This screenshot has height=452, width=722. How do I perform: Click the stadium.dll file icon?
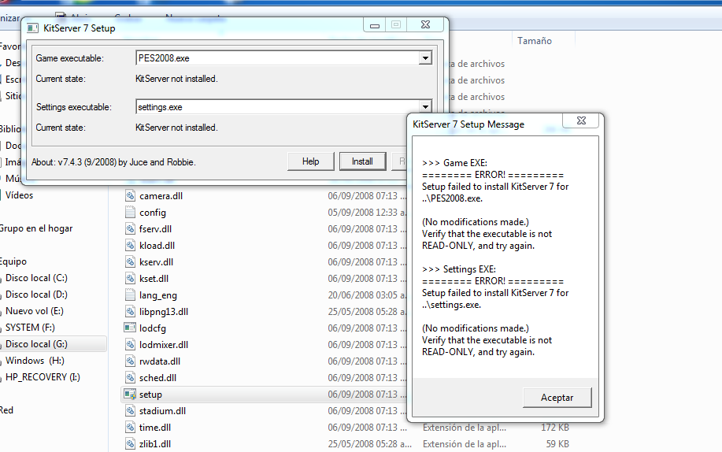click(x=131, y=411)
